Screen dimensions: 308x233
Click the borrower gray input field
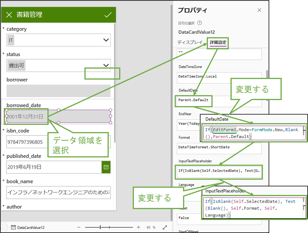[58, 91]
